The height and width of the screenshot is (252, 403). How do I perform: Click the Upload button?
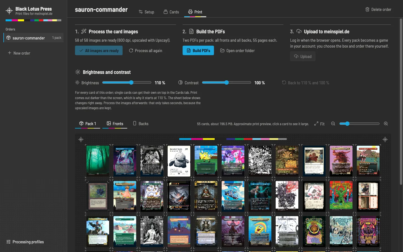click(303, 57)
